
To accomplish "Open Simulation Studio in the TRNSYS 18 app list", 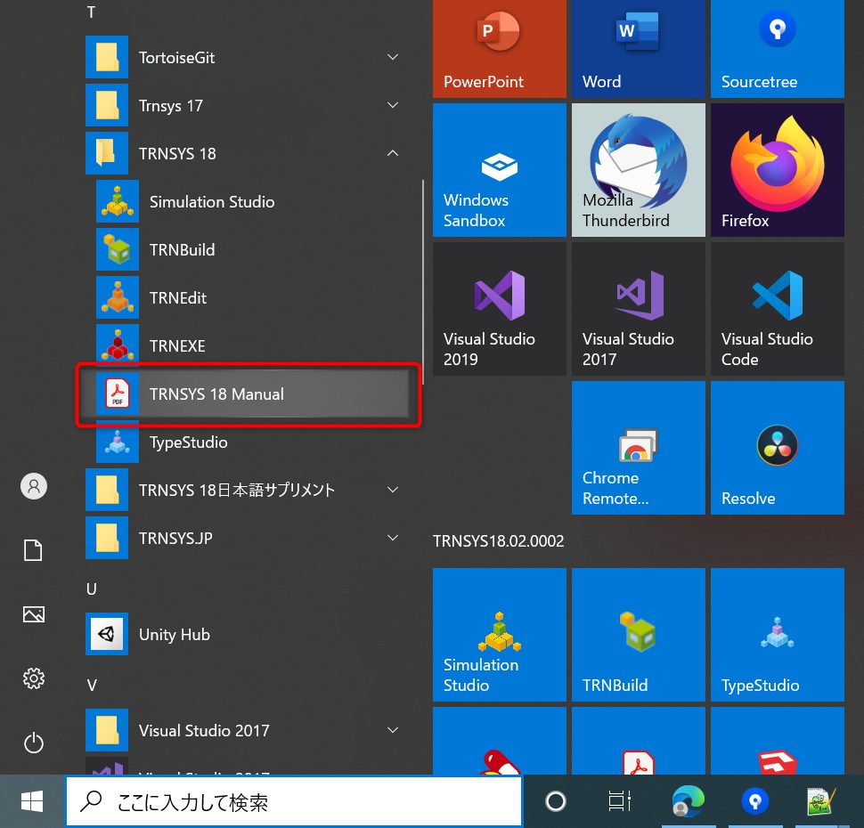I will pyautogui.click(x=252, y=201).
